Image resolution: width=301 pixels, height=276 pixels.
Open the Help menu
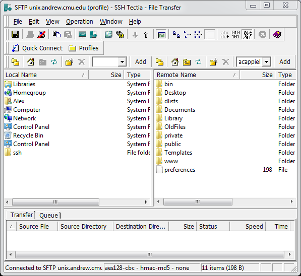pos(135,22)
